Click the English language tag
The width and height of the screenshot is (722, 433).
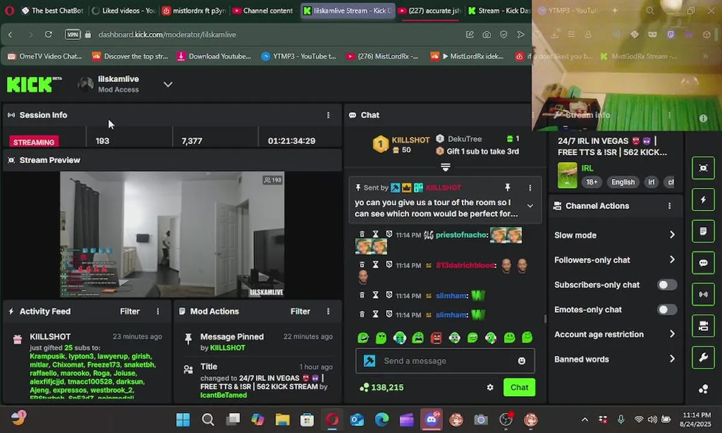pos(623,182)
